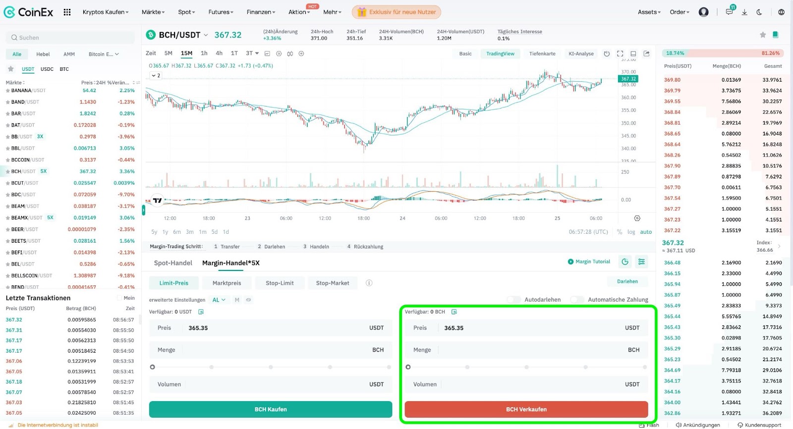793x429 pixels.
Task: Click transfer icon beside Verfügbar 0 BCH
Action: [x=454, y=312]
